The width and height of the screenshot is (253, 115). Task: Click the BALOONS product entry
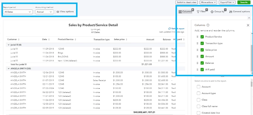pyautogui.click(x=63, y=57)
